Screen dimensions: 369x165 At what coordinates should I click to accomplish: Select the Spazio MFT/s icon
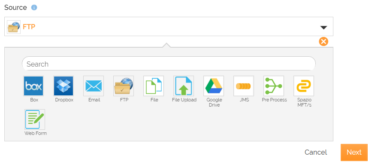pyautogui.click(x=304, y=86)
